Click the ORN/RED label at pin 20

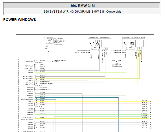pos(42,80)
